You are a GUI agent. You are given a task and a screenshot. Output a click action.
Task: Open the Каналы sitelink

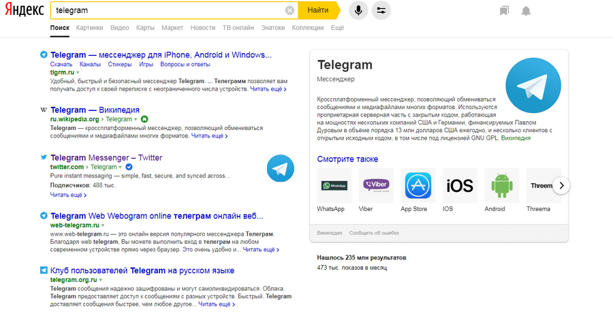90,64
